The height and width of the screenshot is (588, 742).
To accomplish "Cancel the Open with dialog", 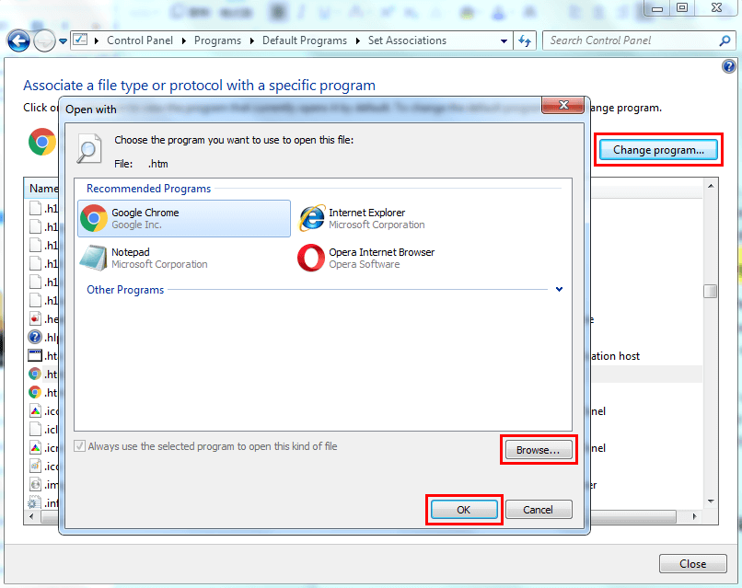I will coord(538,510).
